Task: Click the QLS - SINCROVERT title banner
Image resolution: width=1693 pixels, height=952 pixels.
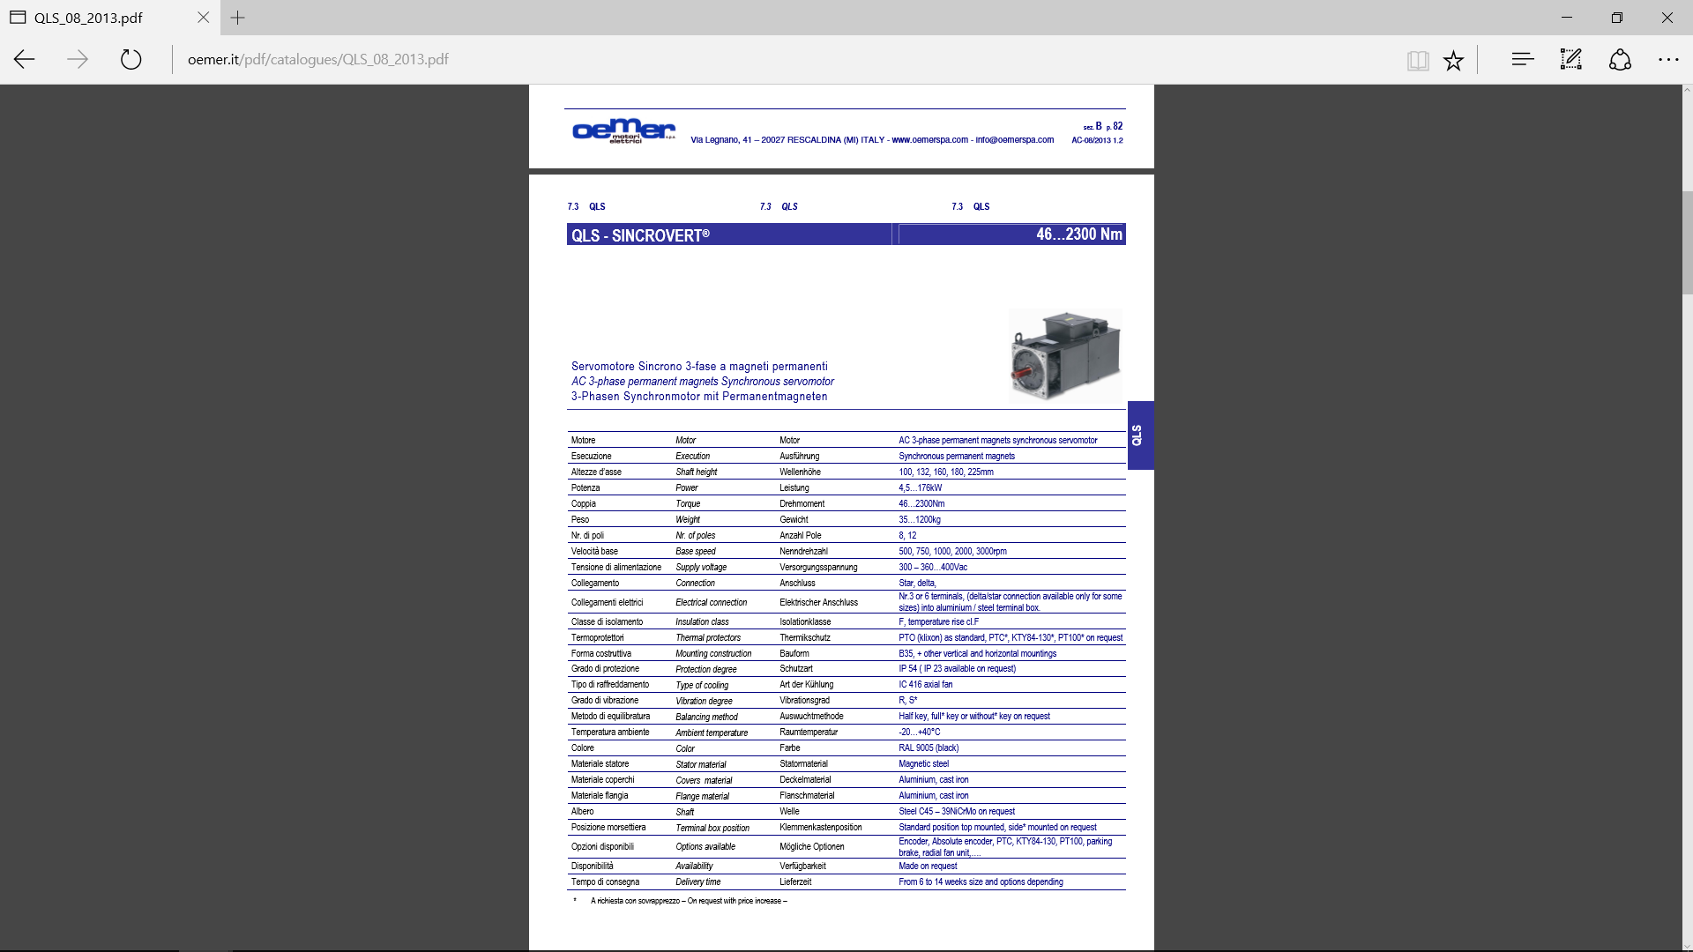Action: 728,234
